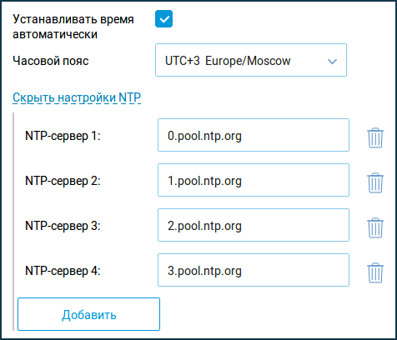
Task: Click the 'NTP-сервер 2:' label
Action: click(63, 181)
